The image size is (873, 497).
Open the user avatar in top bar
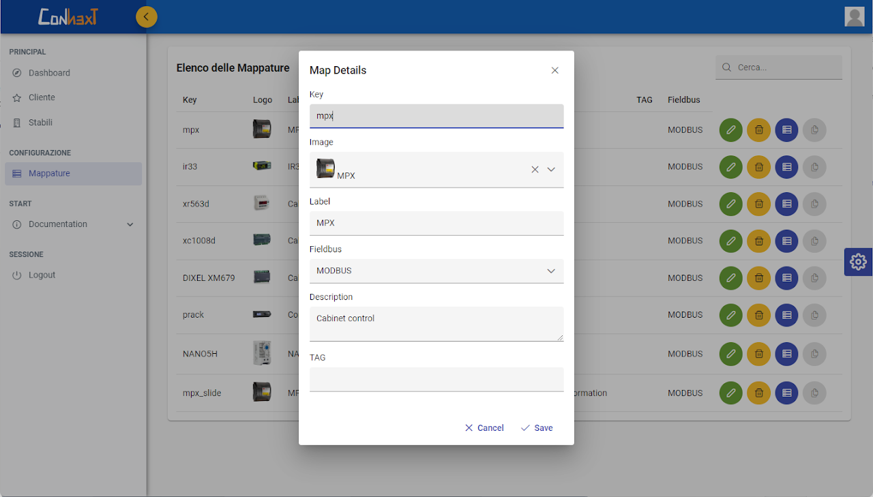(x=854, y=16)
